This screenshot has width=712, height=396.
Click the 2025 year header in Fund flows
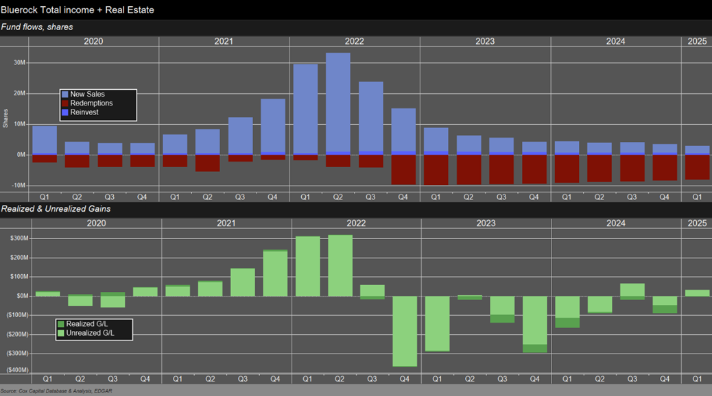(x=697, y=42)
